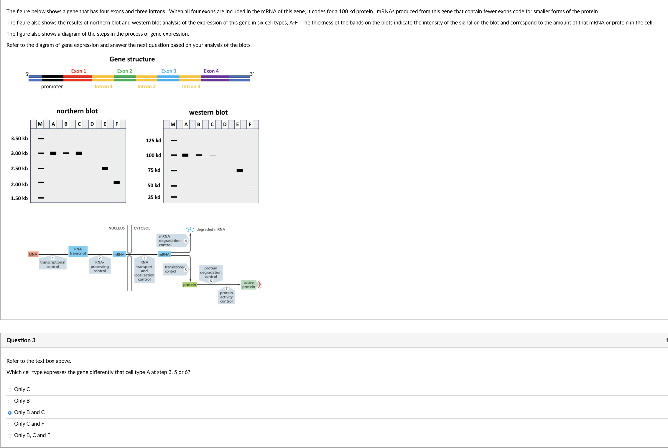Select the 'Only C' radio option

point(10,390)
